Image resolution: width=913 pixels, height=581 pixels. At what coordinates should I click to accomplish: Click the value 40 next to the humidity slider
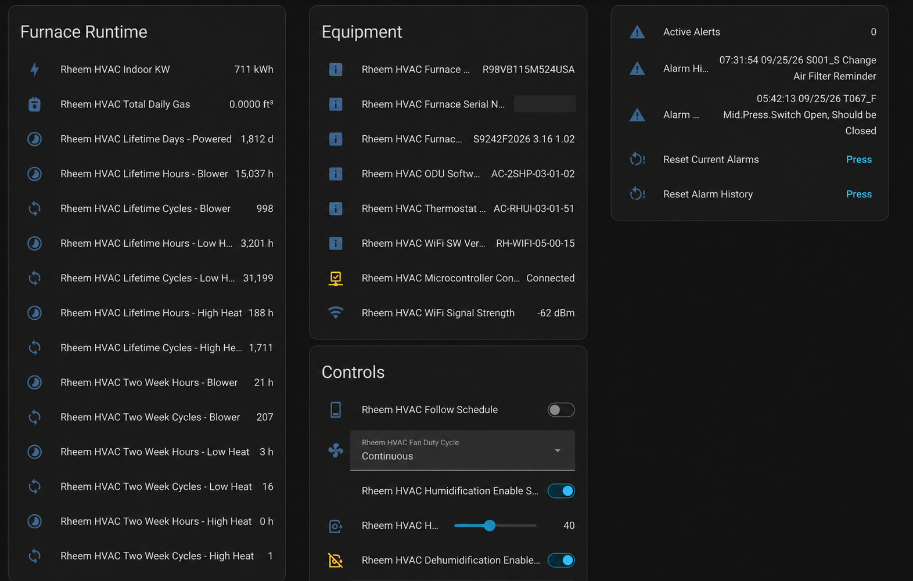569,525
